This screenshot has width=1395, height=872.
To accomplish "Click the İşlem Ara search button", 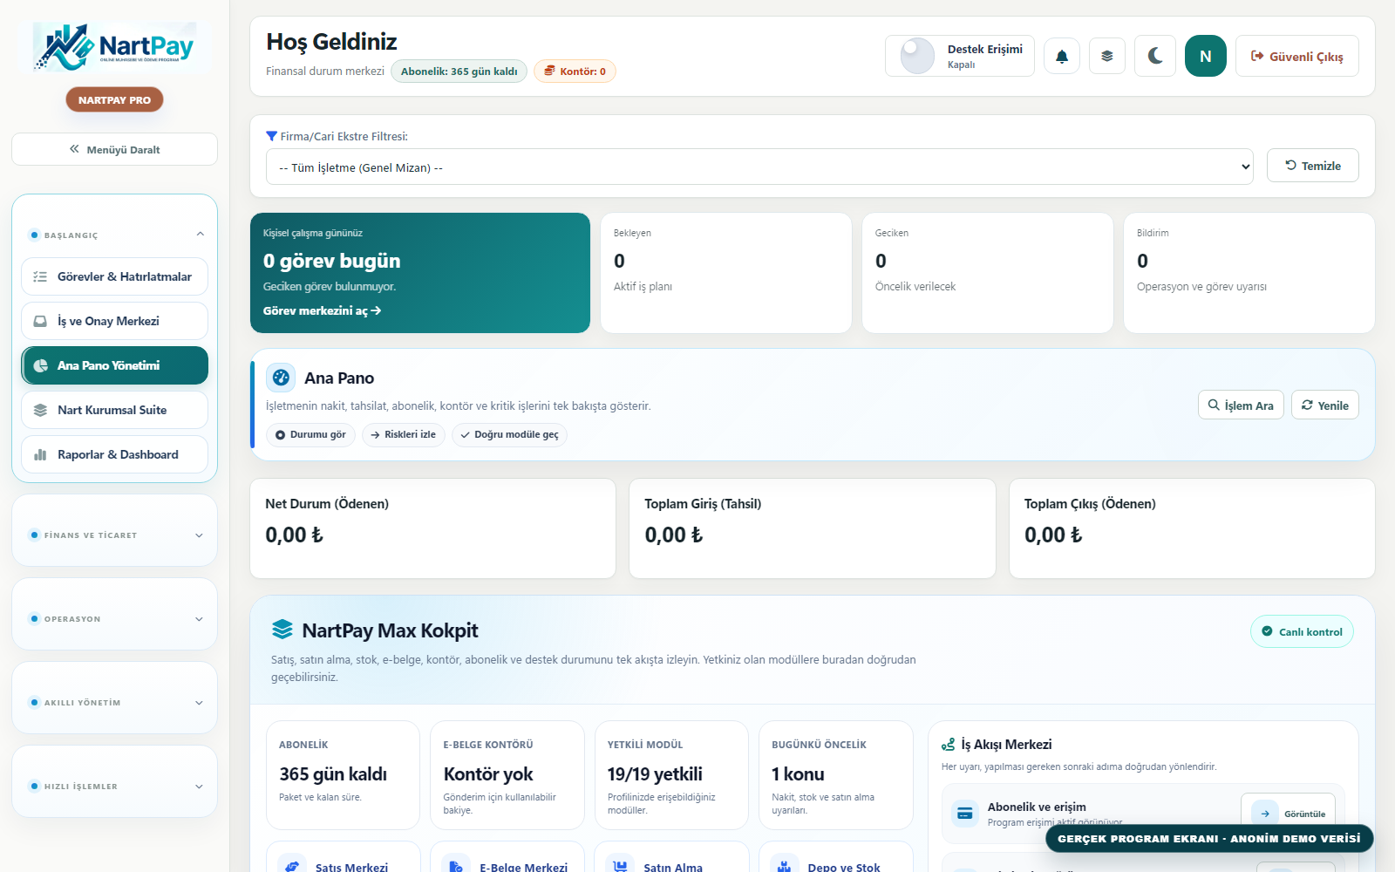I will pos(1241,405).
